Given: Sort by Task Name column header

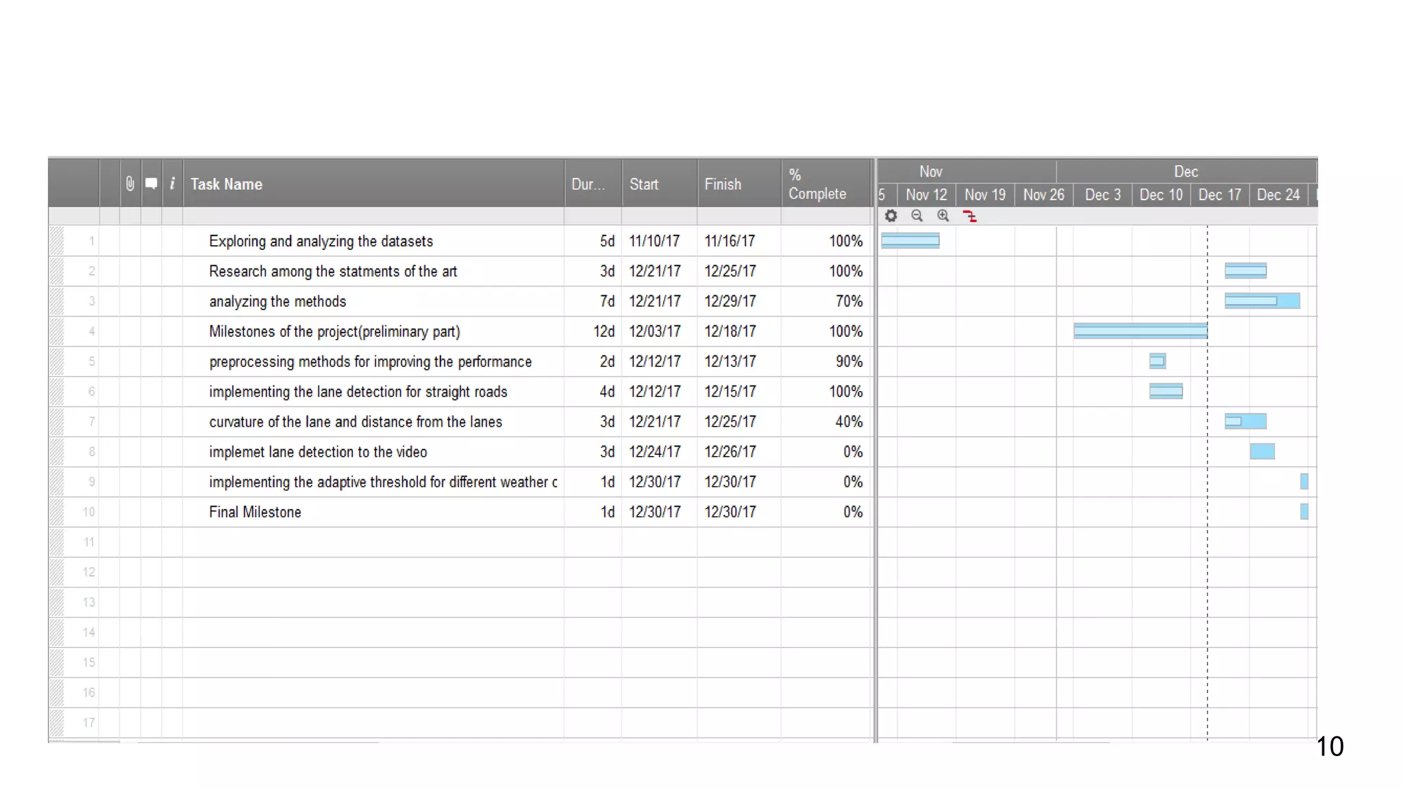Looking at the screenshot, I should (226, 184).
